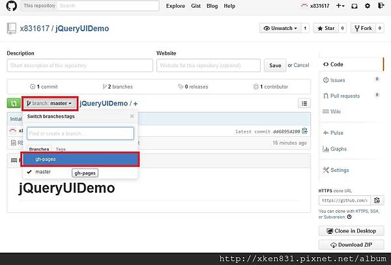Open the GitHub Octocat home logo
This screenshot has height=265, width=391.
point(12,6)
